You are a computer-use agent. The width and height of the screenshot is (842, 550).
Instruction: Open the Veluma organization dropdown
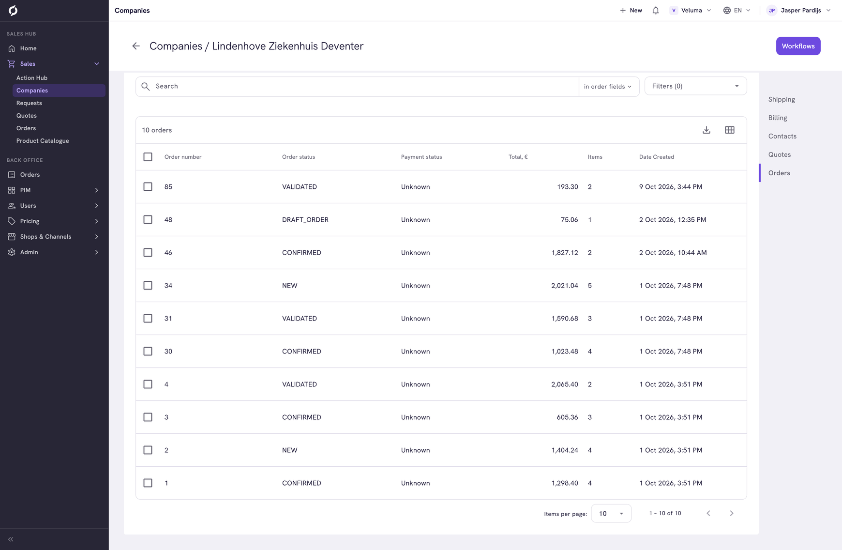(x=691, y=10)
